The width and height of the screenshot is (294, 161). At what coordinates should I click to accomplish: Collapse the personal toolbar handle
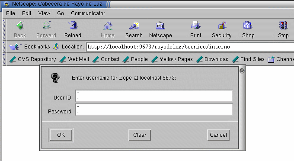[4, 59]
